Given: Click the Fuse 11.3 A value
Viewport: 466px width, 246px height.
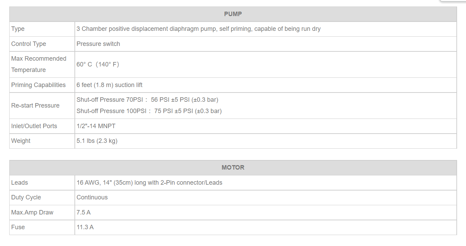Looking at the screenshot, I should (85, 227).
